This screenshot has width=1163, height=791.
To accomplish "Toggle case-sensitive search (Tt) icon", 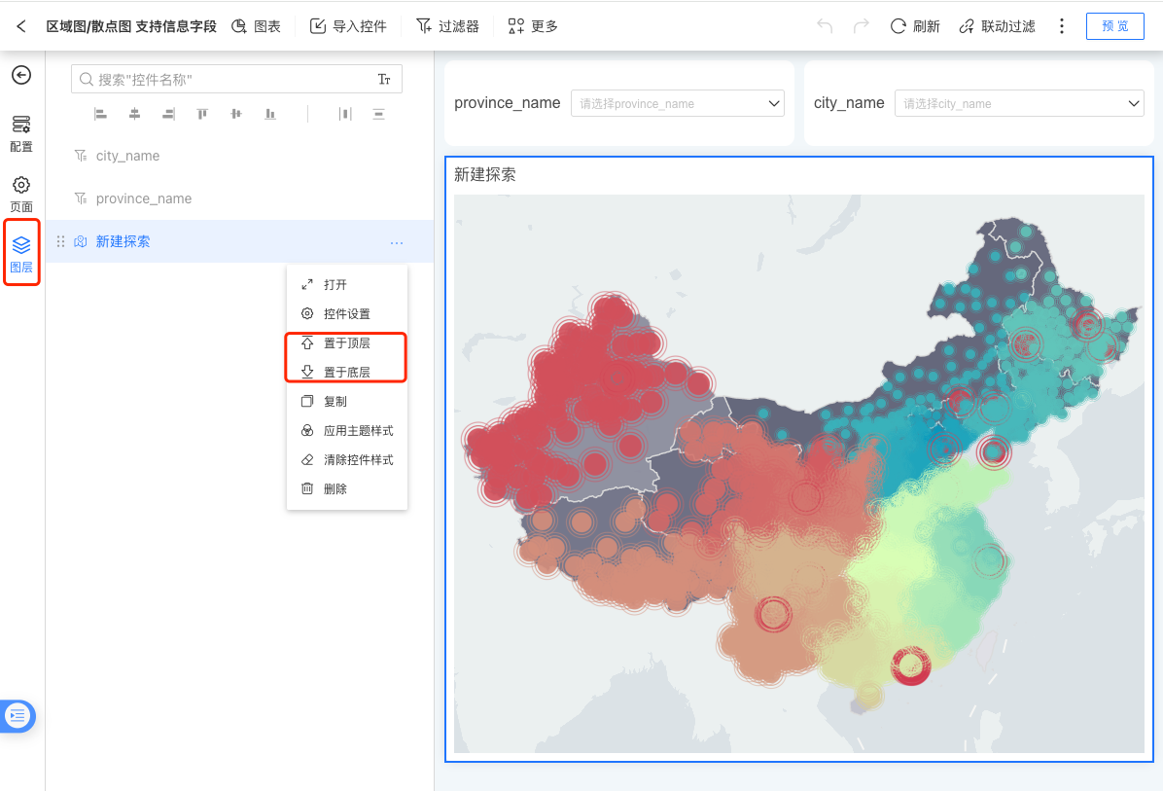I will point(384,80).
